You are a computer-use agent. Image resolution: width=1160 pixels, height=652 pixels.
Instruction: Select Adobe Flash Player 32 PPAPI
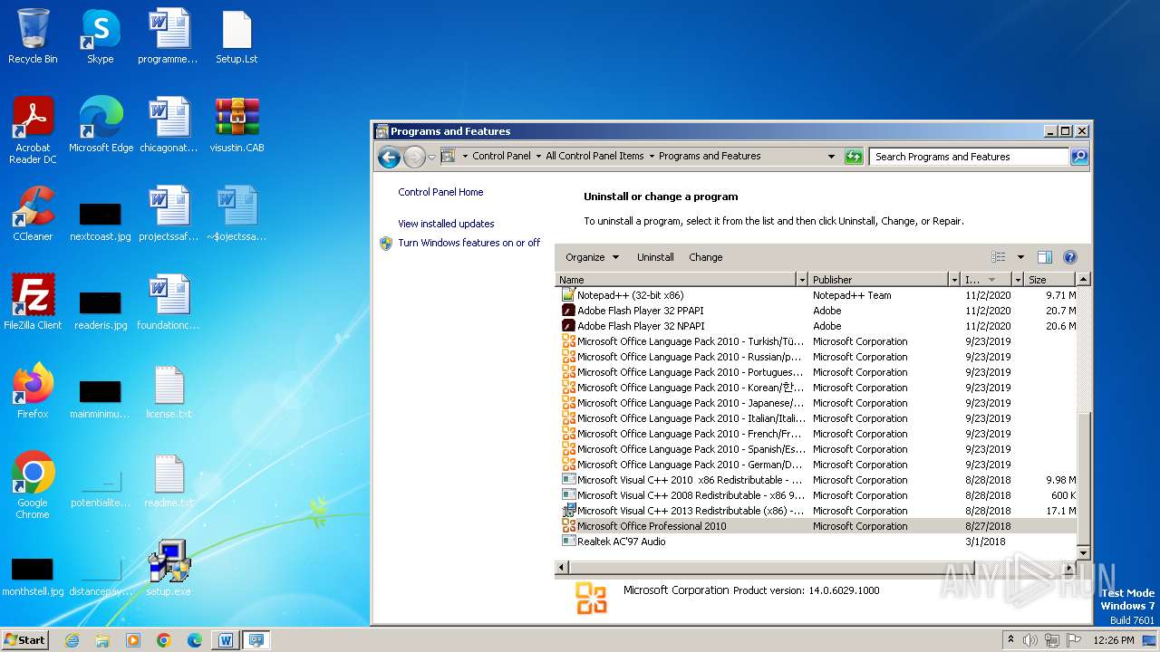[816, 311]
